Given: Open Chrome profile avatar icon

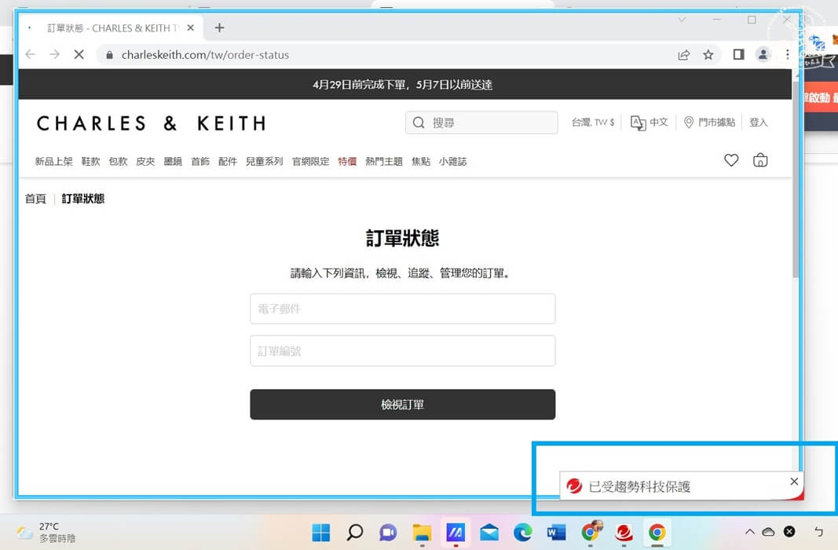Looking at the screenshot, I should [763, 55].
